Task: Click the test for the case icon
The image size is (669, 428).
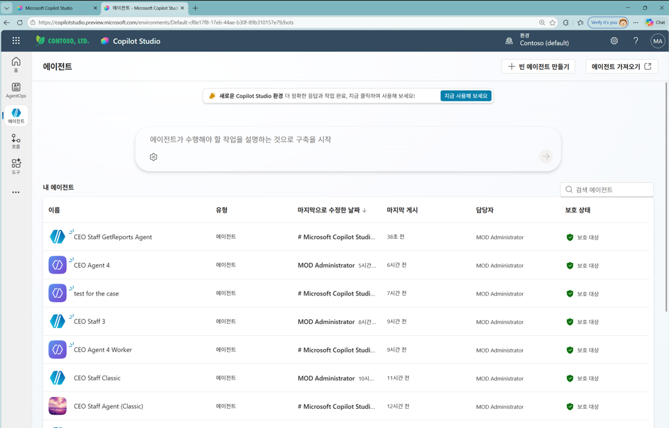Action: 58,293
